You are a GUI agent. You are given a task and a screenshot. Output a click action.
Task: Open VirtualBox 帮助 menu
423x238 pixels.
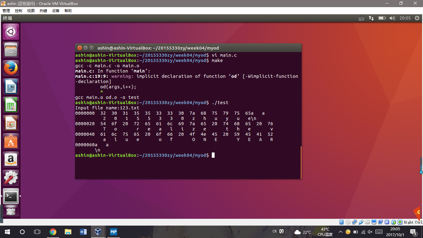68,11
